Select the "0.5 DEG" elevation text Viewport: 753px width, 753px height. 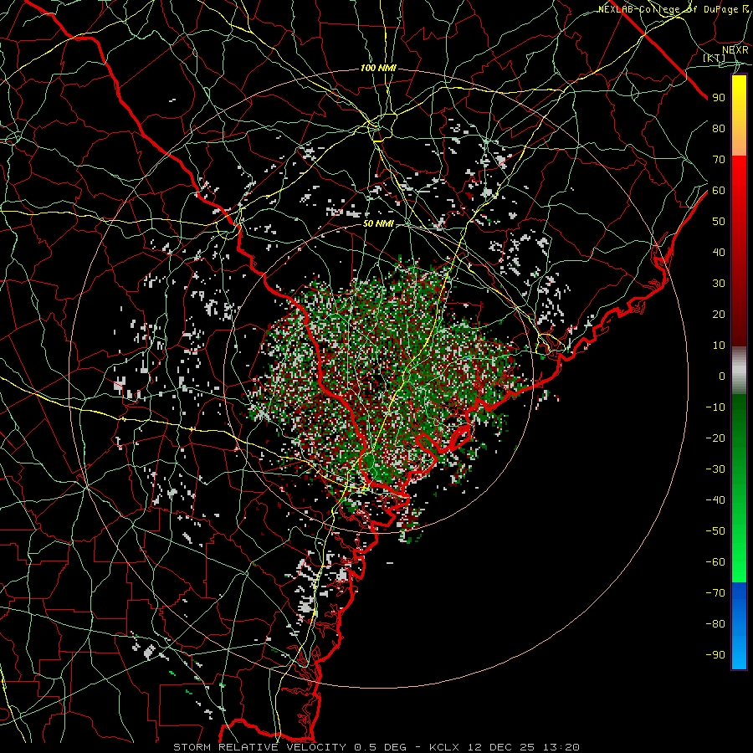pyautogui.click(x=381, y=747)
